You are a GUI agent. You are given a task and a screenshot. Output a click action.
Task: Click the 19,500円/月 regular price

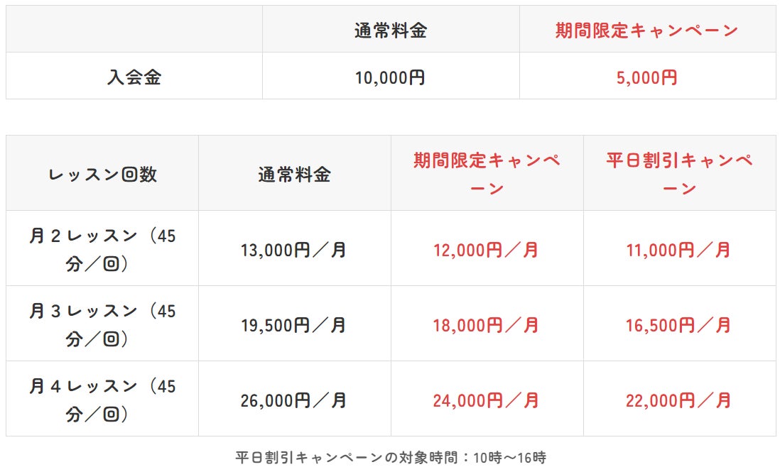tap(294, 325)
